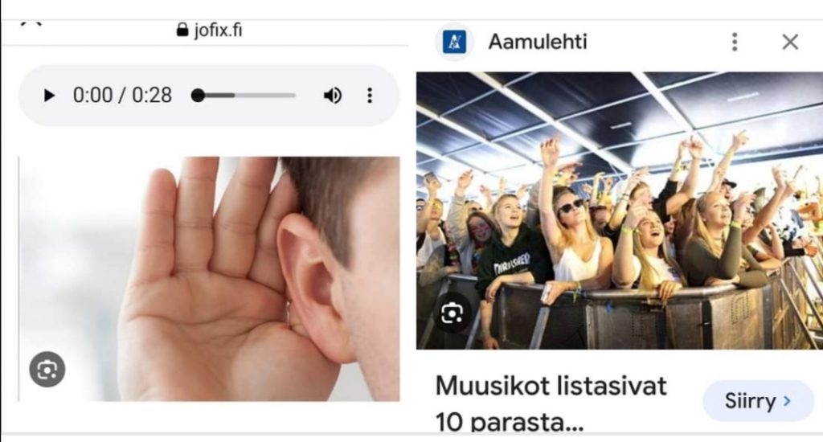Click the icon left of the address bar

coord(31,23)
